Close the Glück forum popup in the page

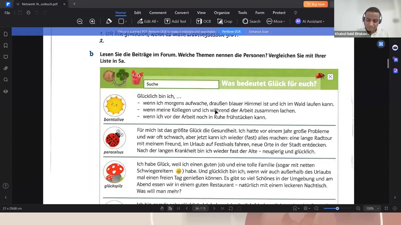point(330,77)
